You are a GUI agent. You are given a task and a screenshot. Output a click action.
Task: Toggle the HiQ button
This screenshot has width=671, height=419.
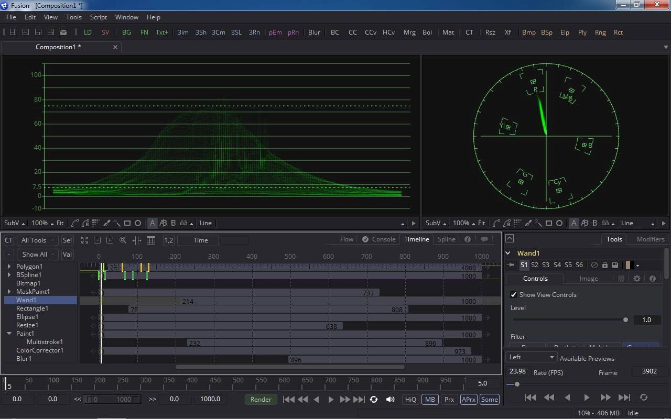click(x=410, y=399)
